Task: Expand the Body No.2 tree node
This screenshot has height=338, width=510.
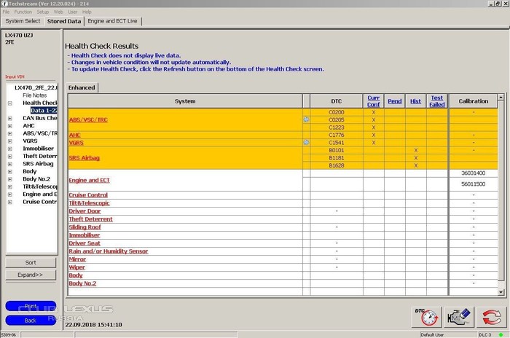Action: (9, 179)
